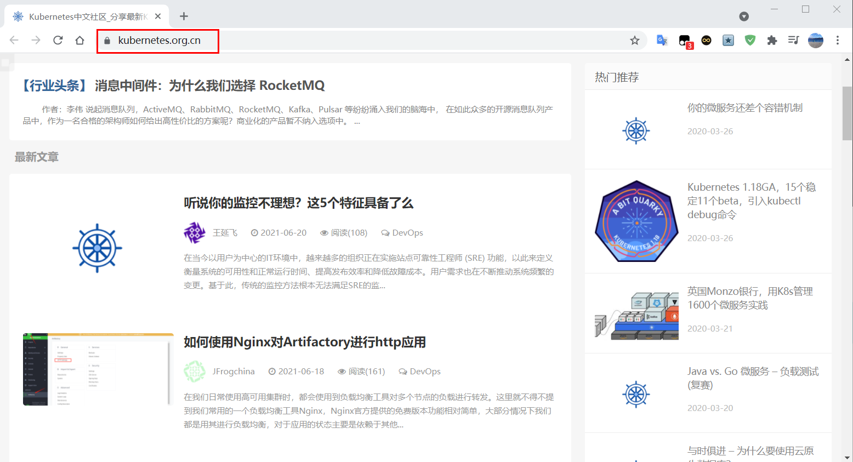Image resolution: width=853 pixels, height=462 pixels.
Task: Click the scrollbar up arrow
Action: point(848,59)
